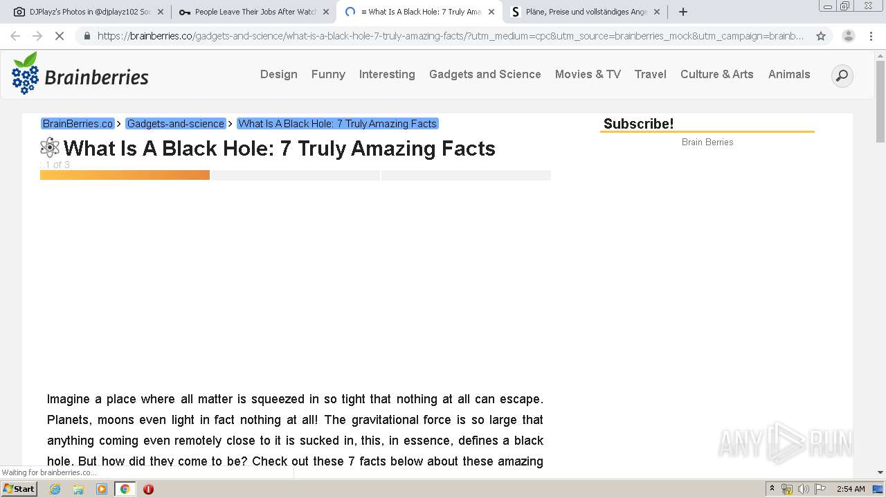This screenshot has height=498, width=886.
Task: View site security lock icon
Action: pos(87,36)
